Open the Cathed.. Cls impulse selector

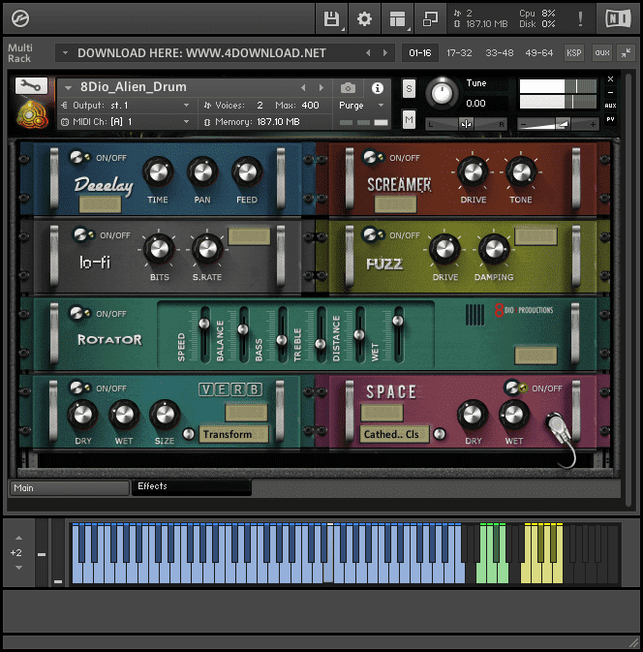coord(393,434)
